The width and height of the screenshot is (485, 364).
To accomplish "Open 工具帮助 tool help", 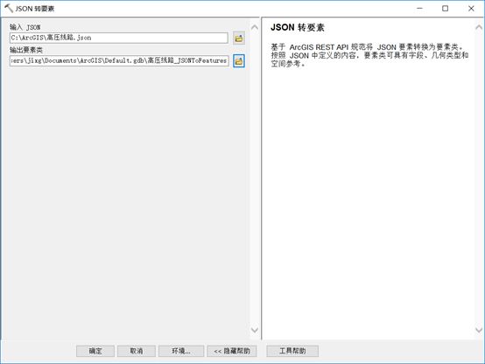I will [x=292, y=351].
